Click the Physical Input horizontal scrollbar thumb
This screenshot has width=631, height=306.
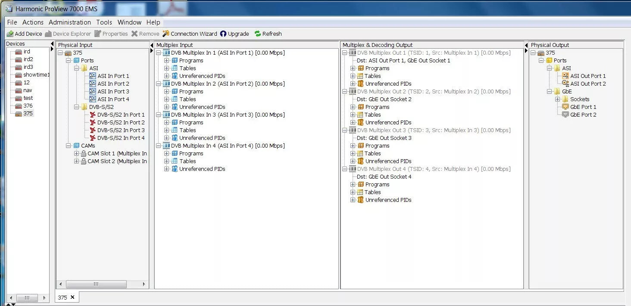tap(96, 284)
